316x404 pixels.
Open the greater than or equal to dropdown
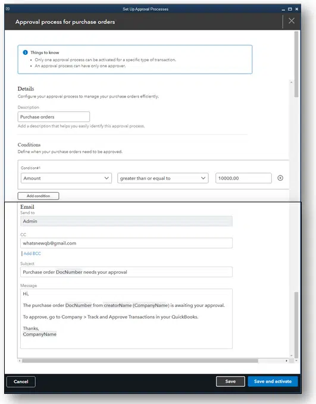pos(163,178)
